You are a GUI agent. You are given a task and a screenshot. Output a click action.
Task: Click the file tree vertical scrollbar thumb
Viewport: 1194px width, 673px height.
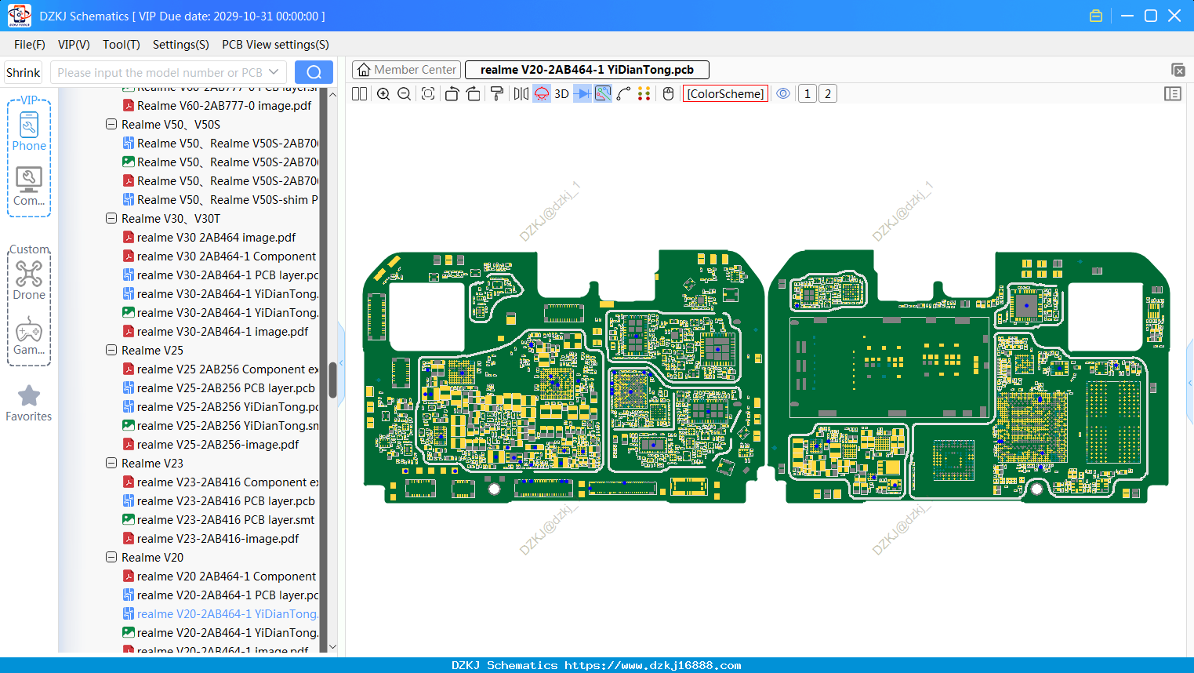pos(332,379)
